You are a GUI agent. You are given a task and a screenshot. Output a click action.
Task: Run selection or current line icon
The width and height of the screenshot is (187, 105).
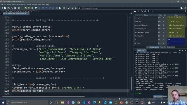[32, 8]
